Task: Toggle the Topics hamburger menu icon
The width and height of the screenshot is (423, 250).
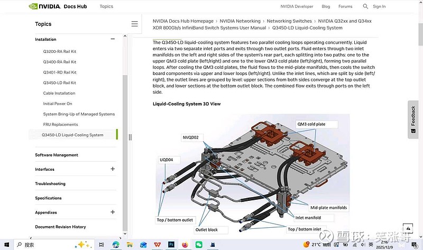Action: pyautogui.click(x=134, y=24)
